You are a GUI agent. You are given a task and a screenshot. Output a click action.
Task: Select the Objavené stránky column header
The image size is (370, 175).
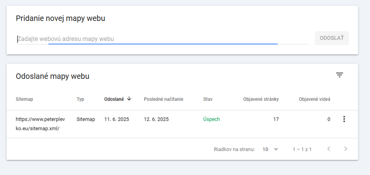(x=261, y=99)
